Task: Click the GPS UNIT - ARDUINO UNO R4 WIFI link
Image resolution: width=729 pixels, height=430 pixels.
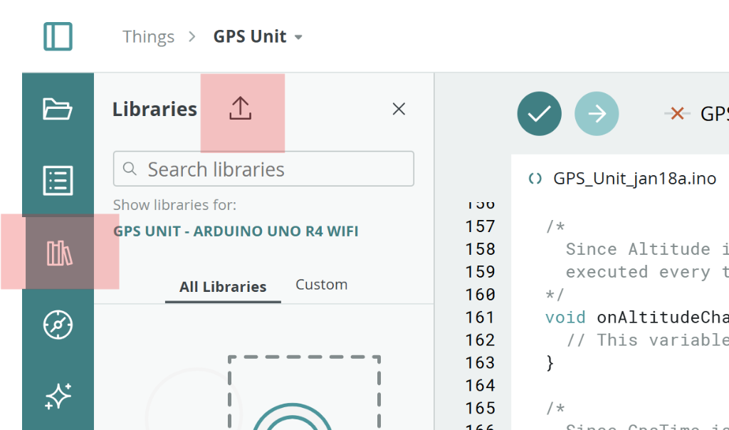Action: (236, 231)
